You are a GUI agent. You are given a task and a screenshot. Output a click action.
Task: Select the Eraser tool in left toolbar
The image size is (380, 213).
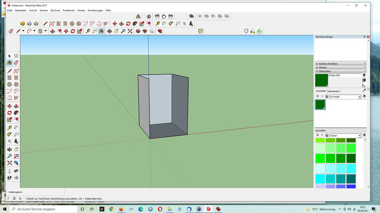coord(16,63)
